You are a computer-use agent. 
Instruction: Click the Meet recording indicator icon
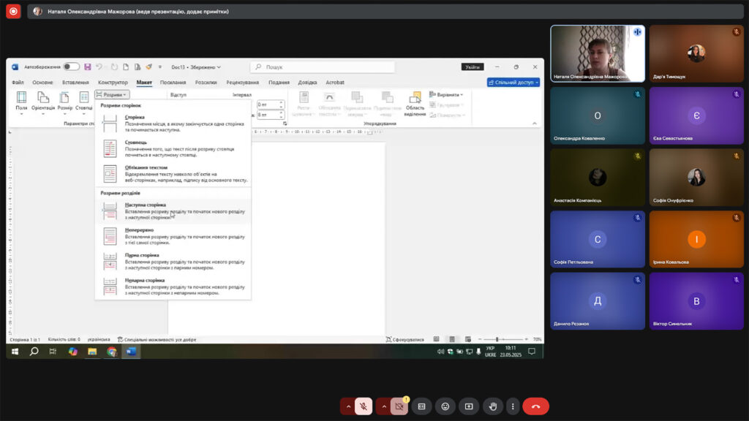13,11
